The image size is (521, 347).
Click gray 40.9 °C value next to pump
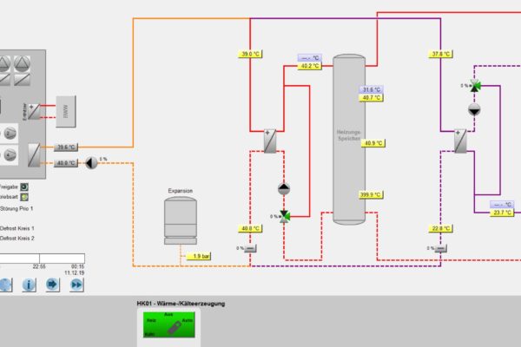66,163
